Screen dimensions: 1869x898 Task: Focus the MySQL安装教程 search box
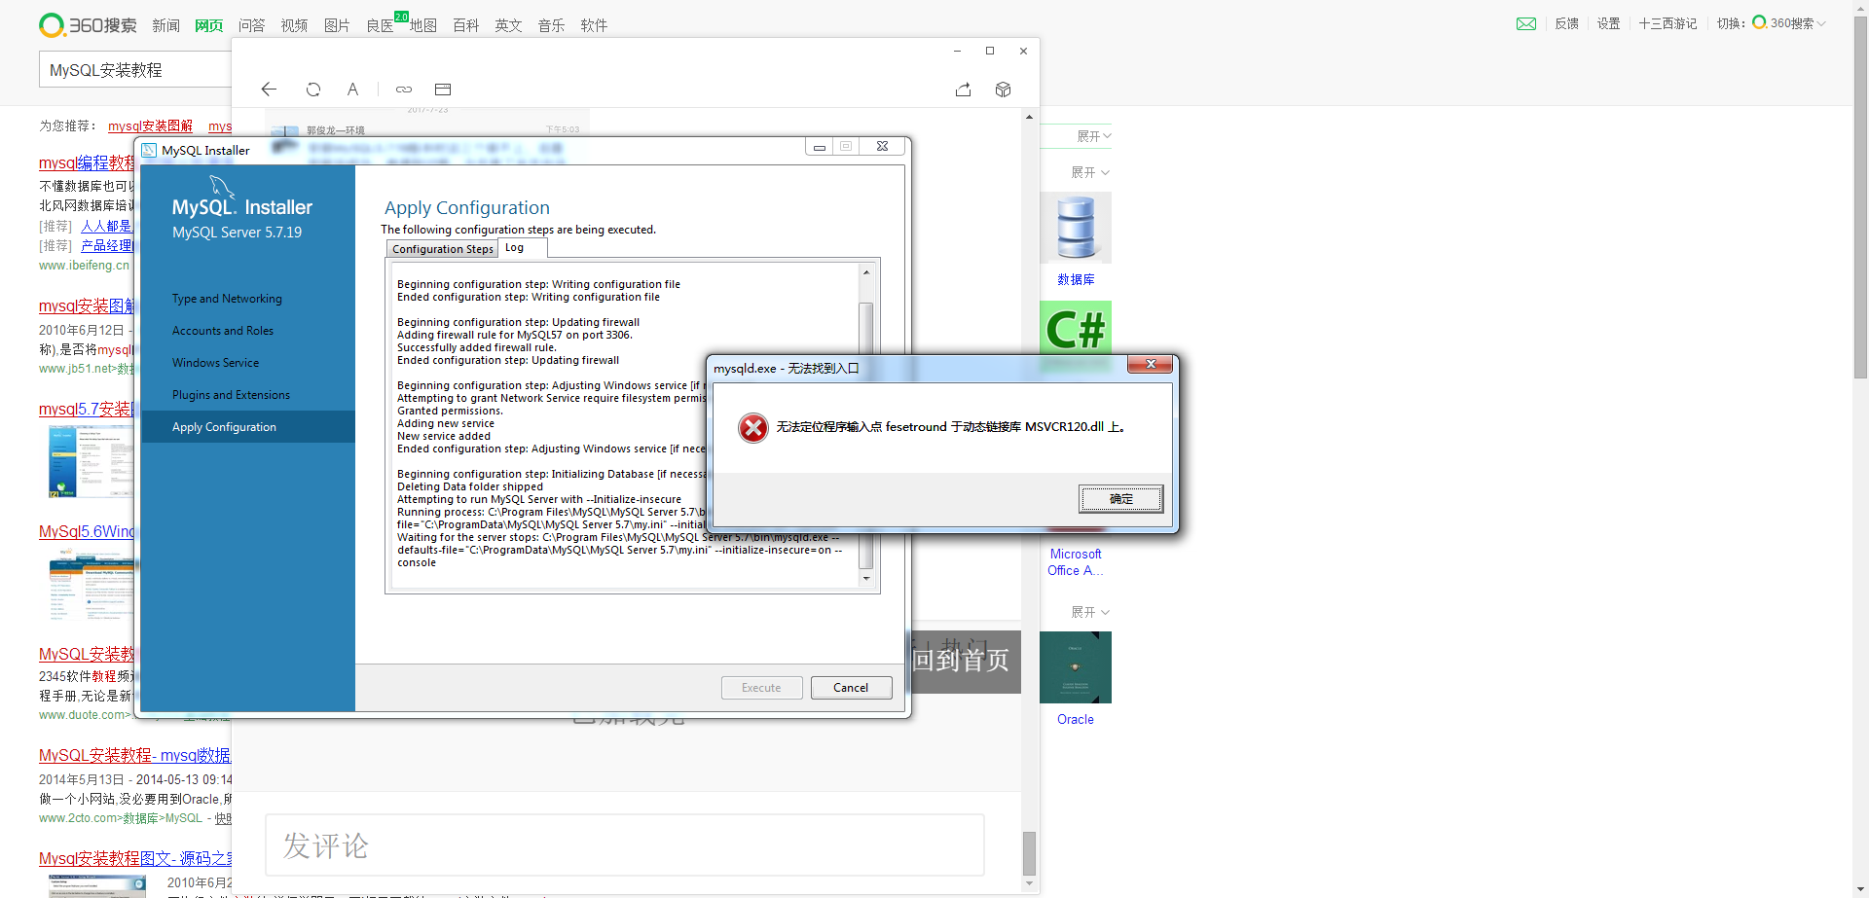point(135,70)
